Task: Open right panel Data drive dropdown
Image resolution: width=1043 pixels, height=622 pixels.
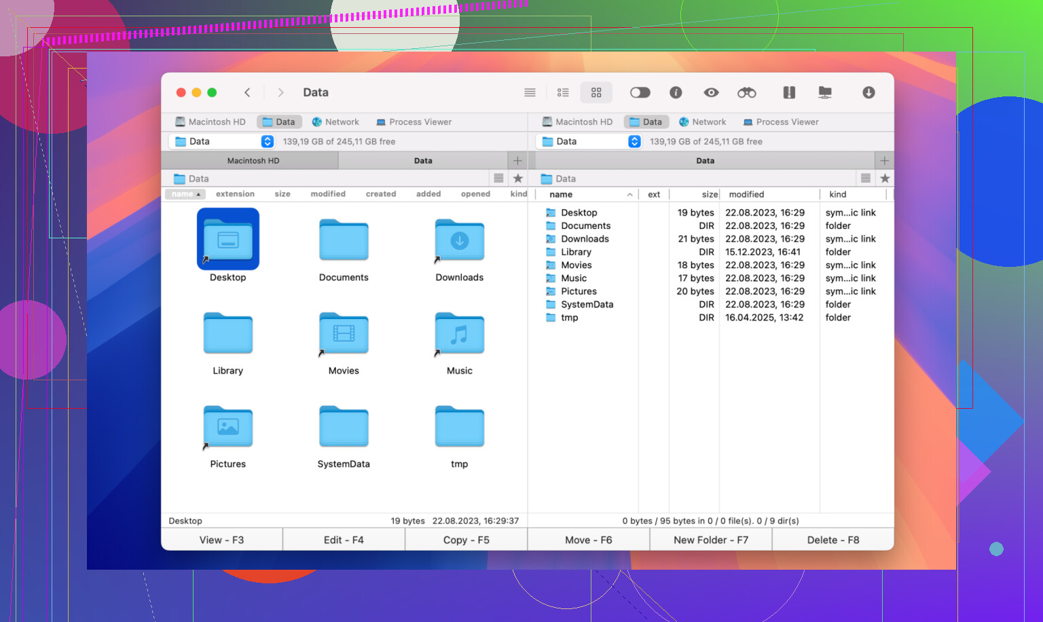Action: (634, 141)
